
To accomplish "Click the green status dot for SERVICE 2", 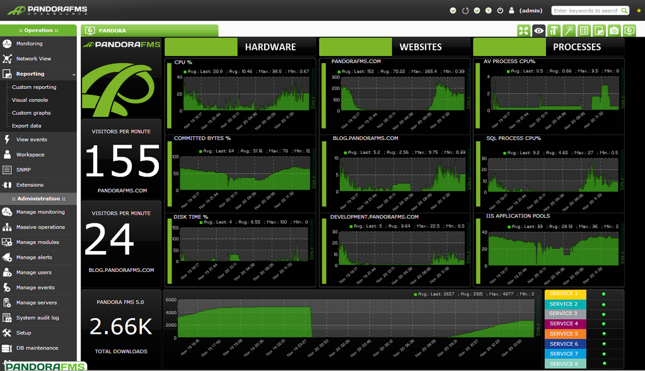I will coord(603,305).
